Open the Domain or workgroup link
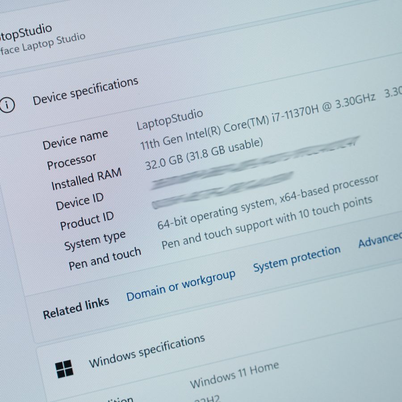 (x=181, y=285)
